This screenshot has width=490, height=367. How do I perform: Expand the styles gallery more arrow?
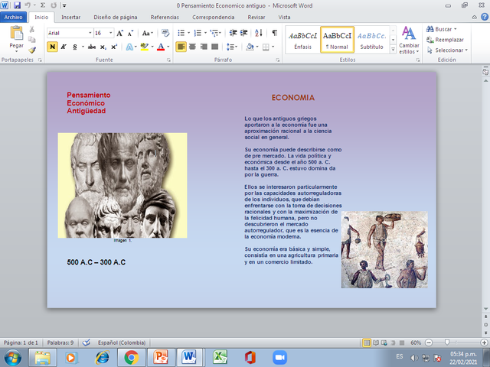393,49
